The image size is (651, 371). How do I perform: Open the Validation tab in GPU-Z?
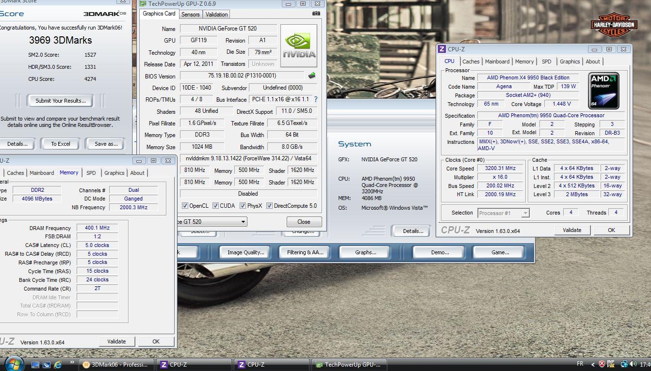(216, 15)
